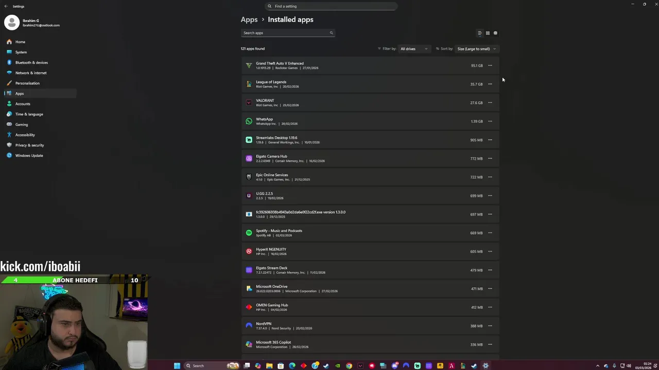
Task: Open more options for OMEN Gaming Hub
Action: click(x=490, y=307)
